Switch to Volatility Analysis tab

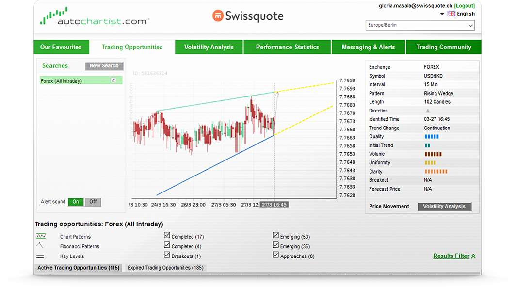point(209,47)
